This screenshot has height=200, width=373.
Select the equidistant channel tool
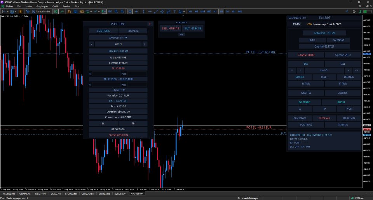[162, 11]
